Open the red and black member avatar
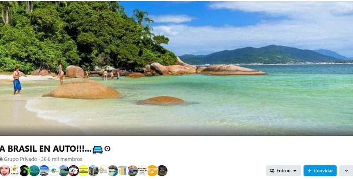This screenshot has width=353, height=179. tap(74, 171)
